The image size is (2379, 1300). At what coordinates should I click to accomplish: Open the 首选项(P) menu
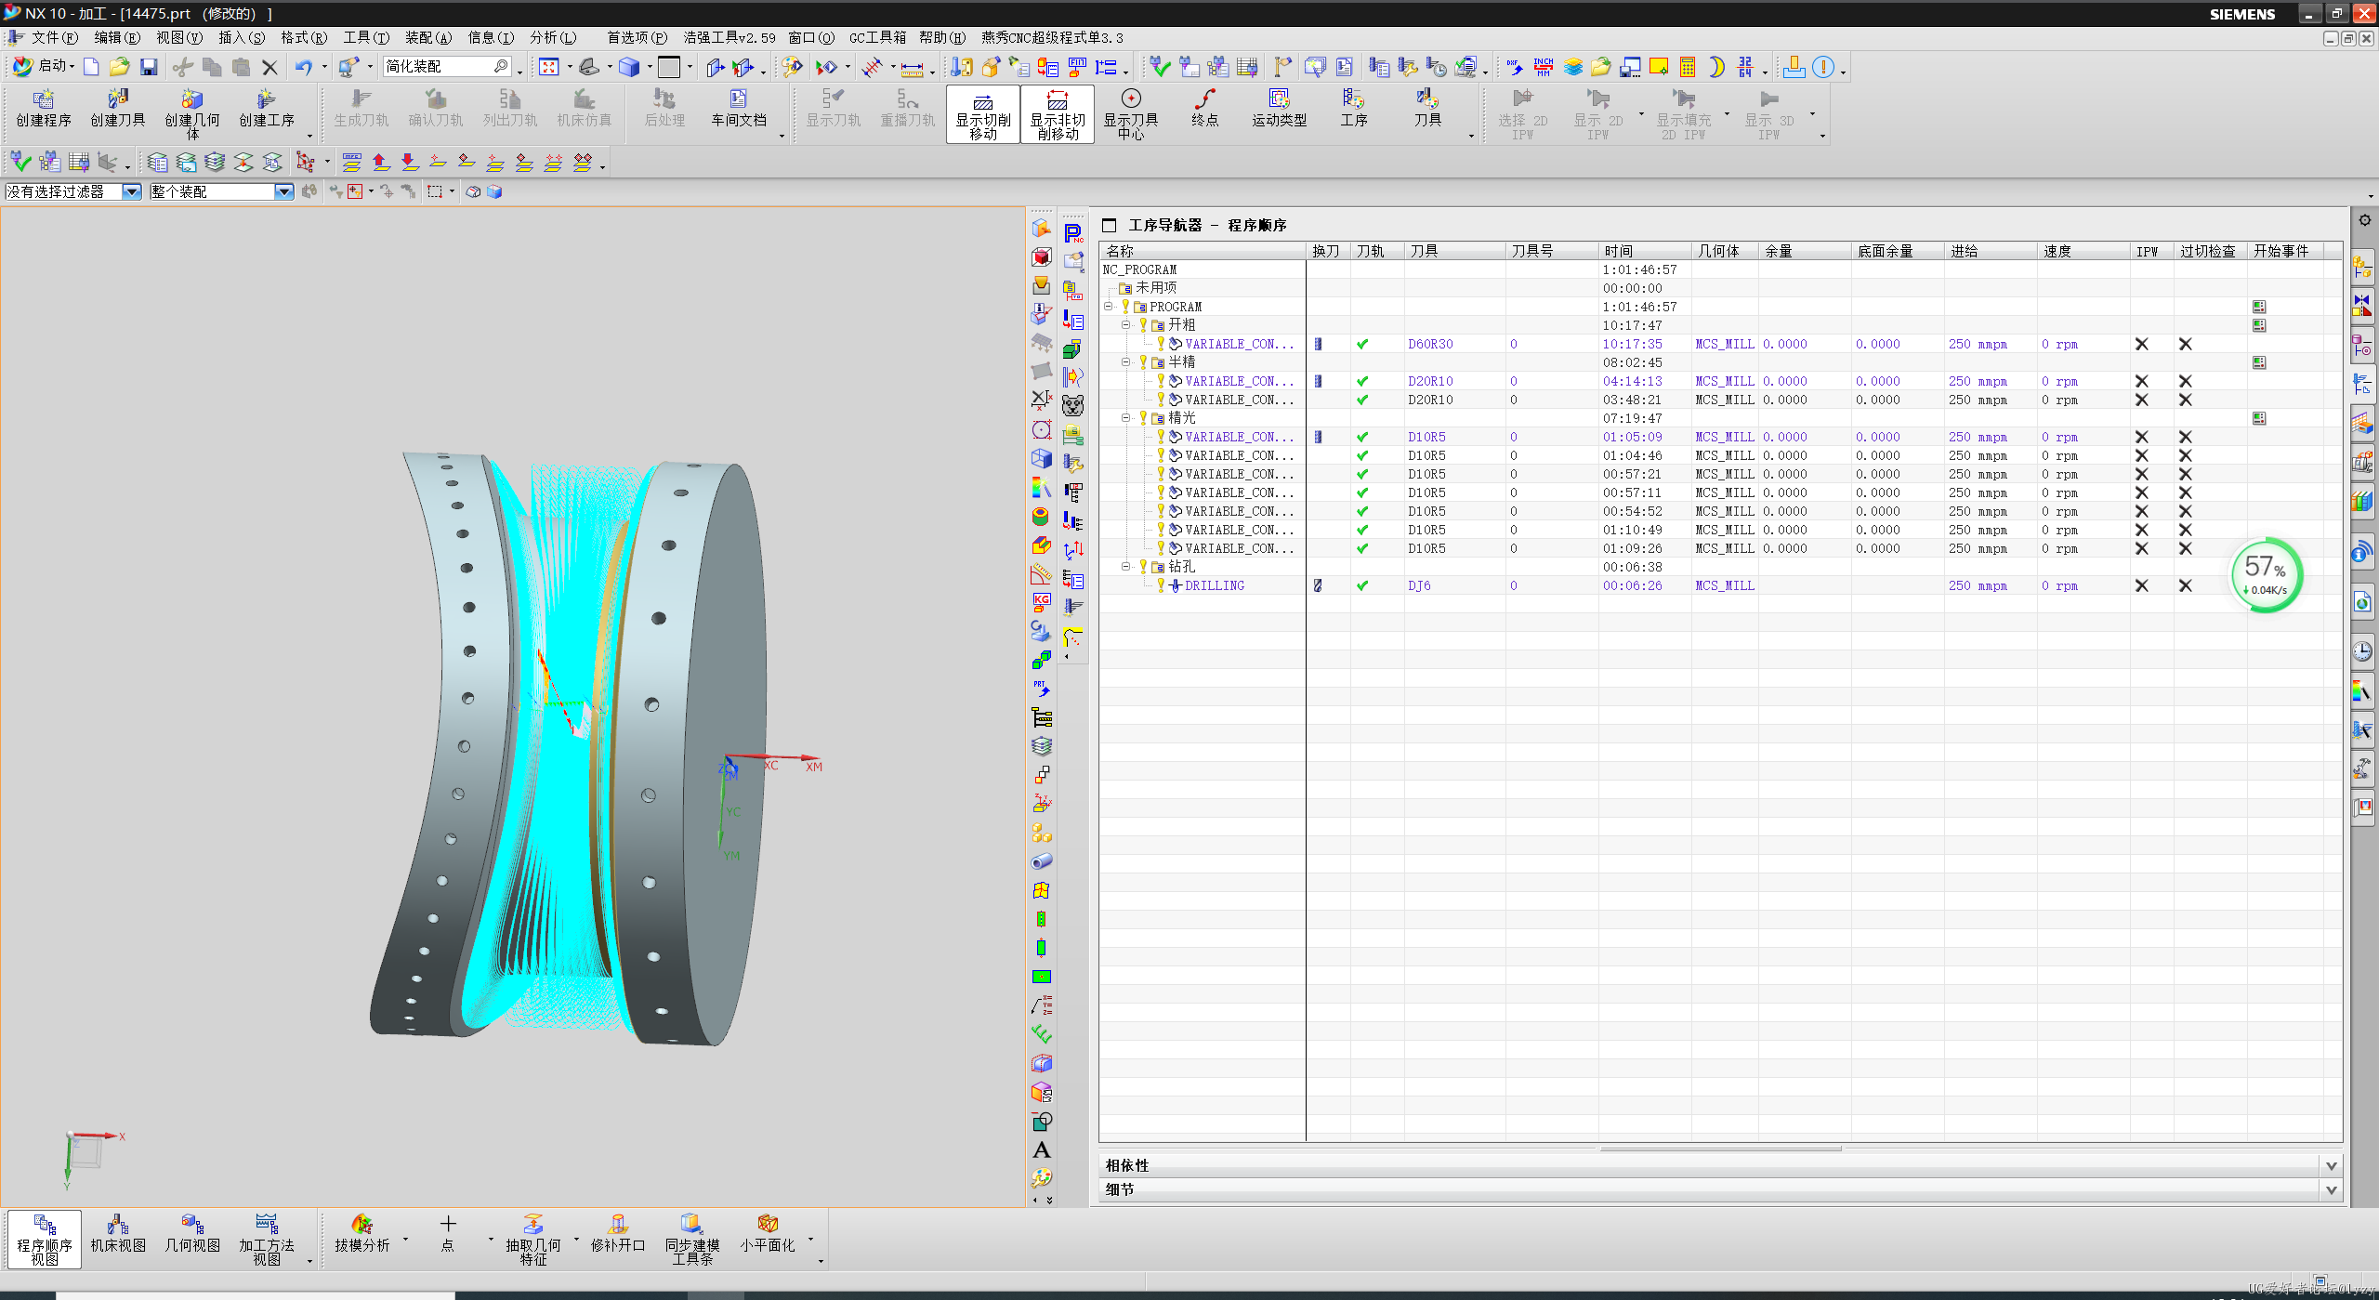coord(637,37)
